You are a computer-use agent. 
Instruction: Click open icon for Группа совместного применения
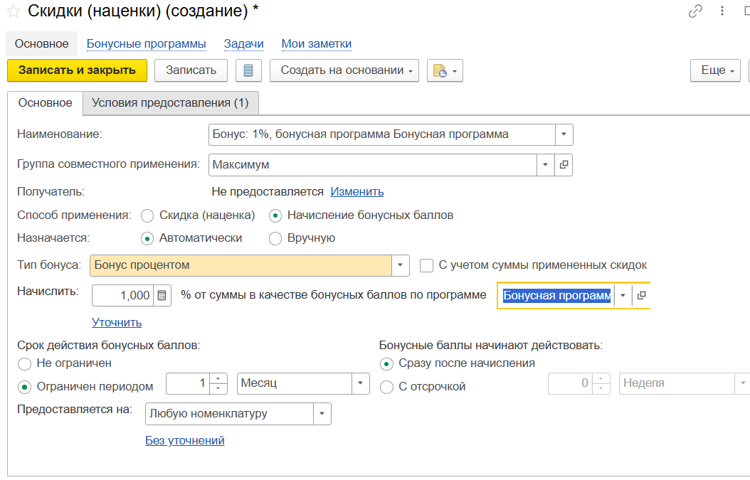point(564,165)
